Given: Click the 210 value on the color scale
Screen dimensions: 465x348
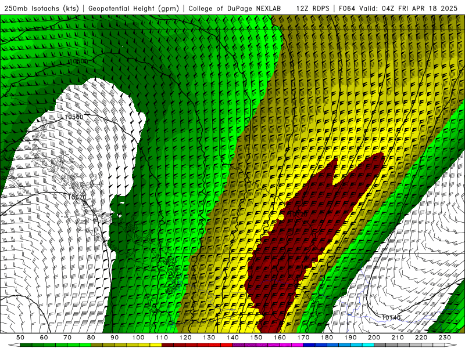Looking at the screenshot, I should point(398,338).
